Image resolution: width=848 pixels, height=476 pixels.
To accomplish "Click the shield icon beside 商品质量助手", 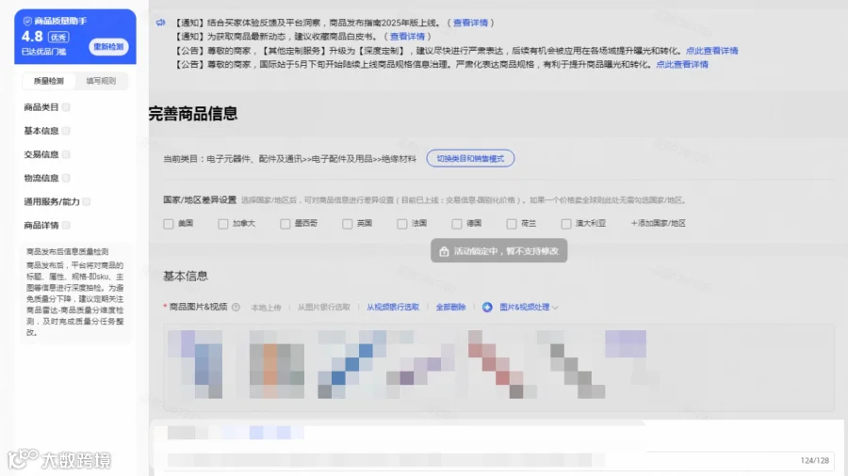I will pyautogui.click(x=27, y=21).
